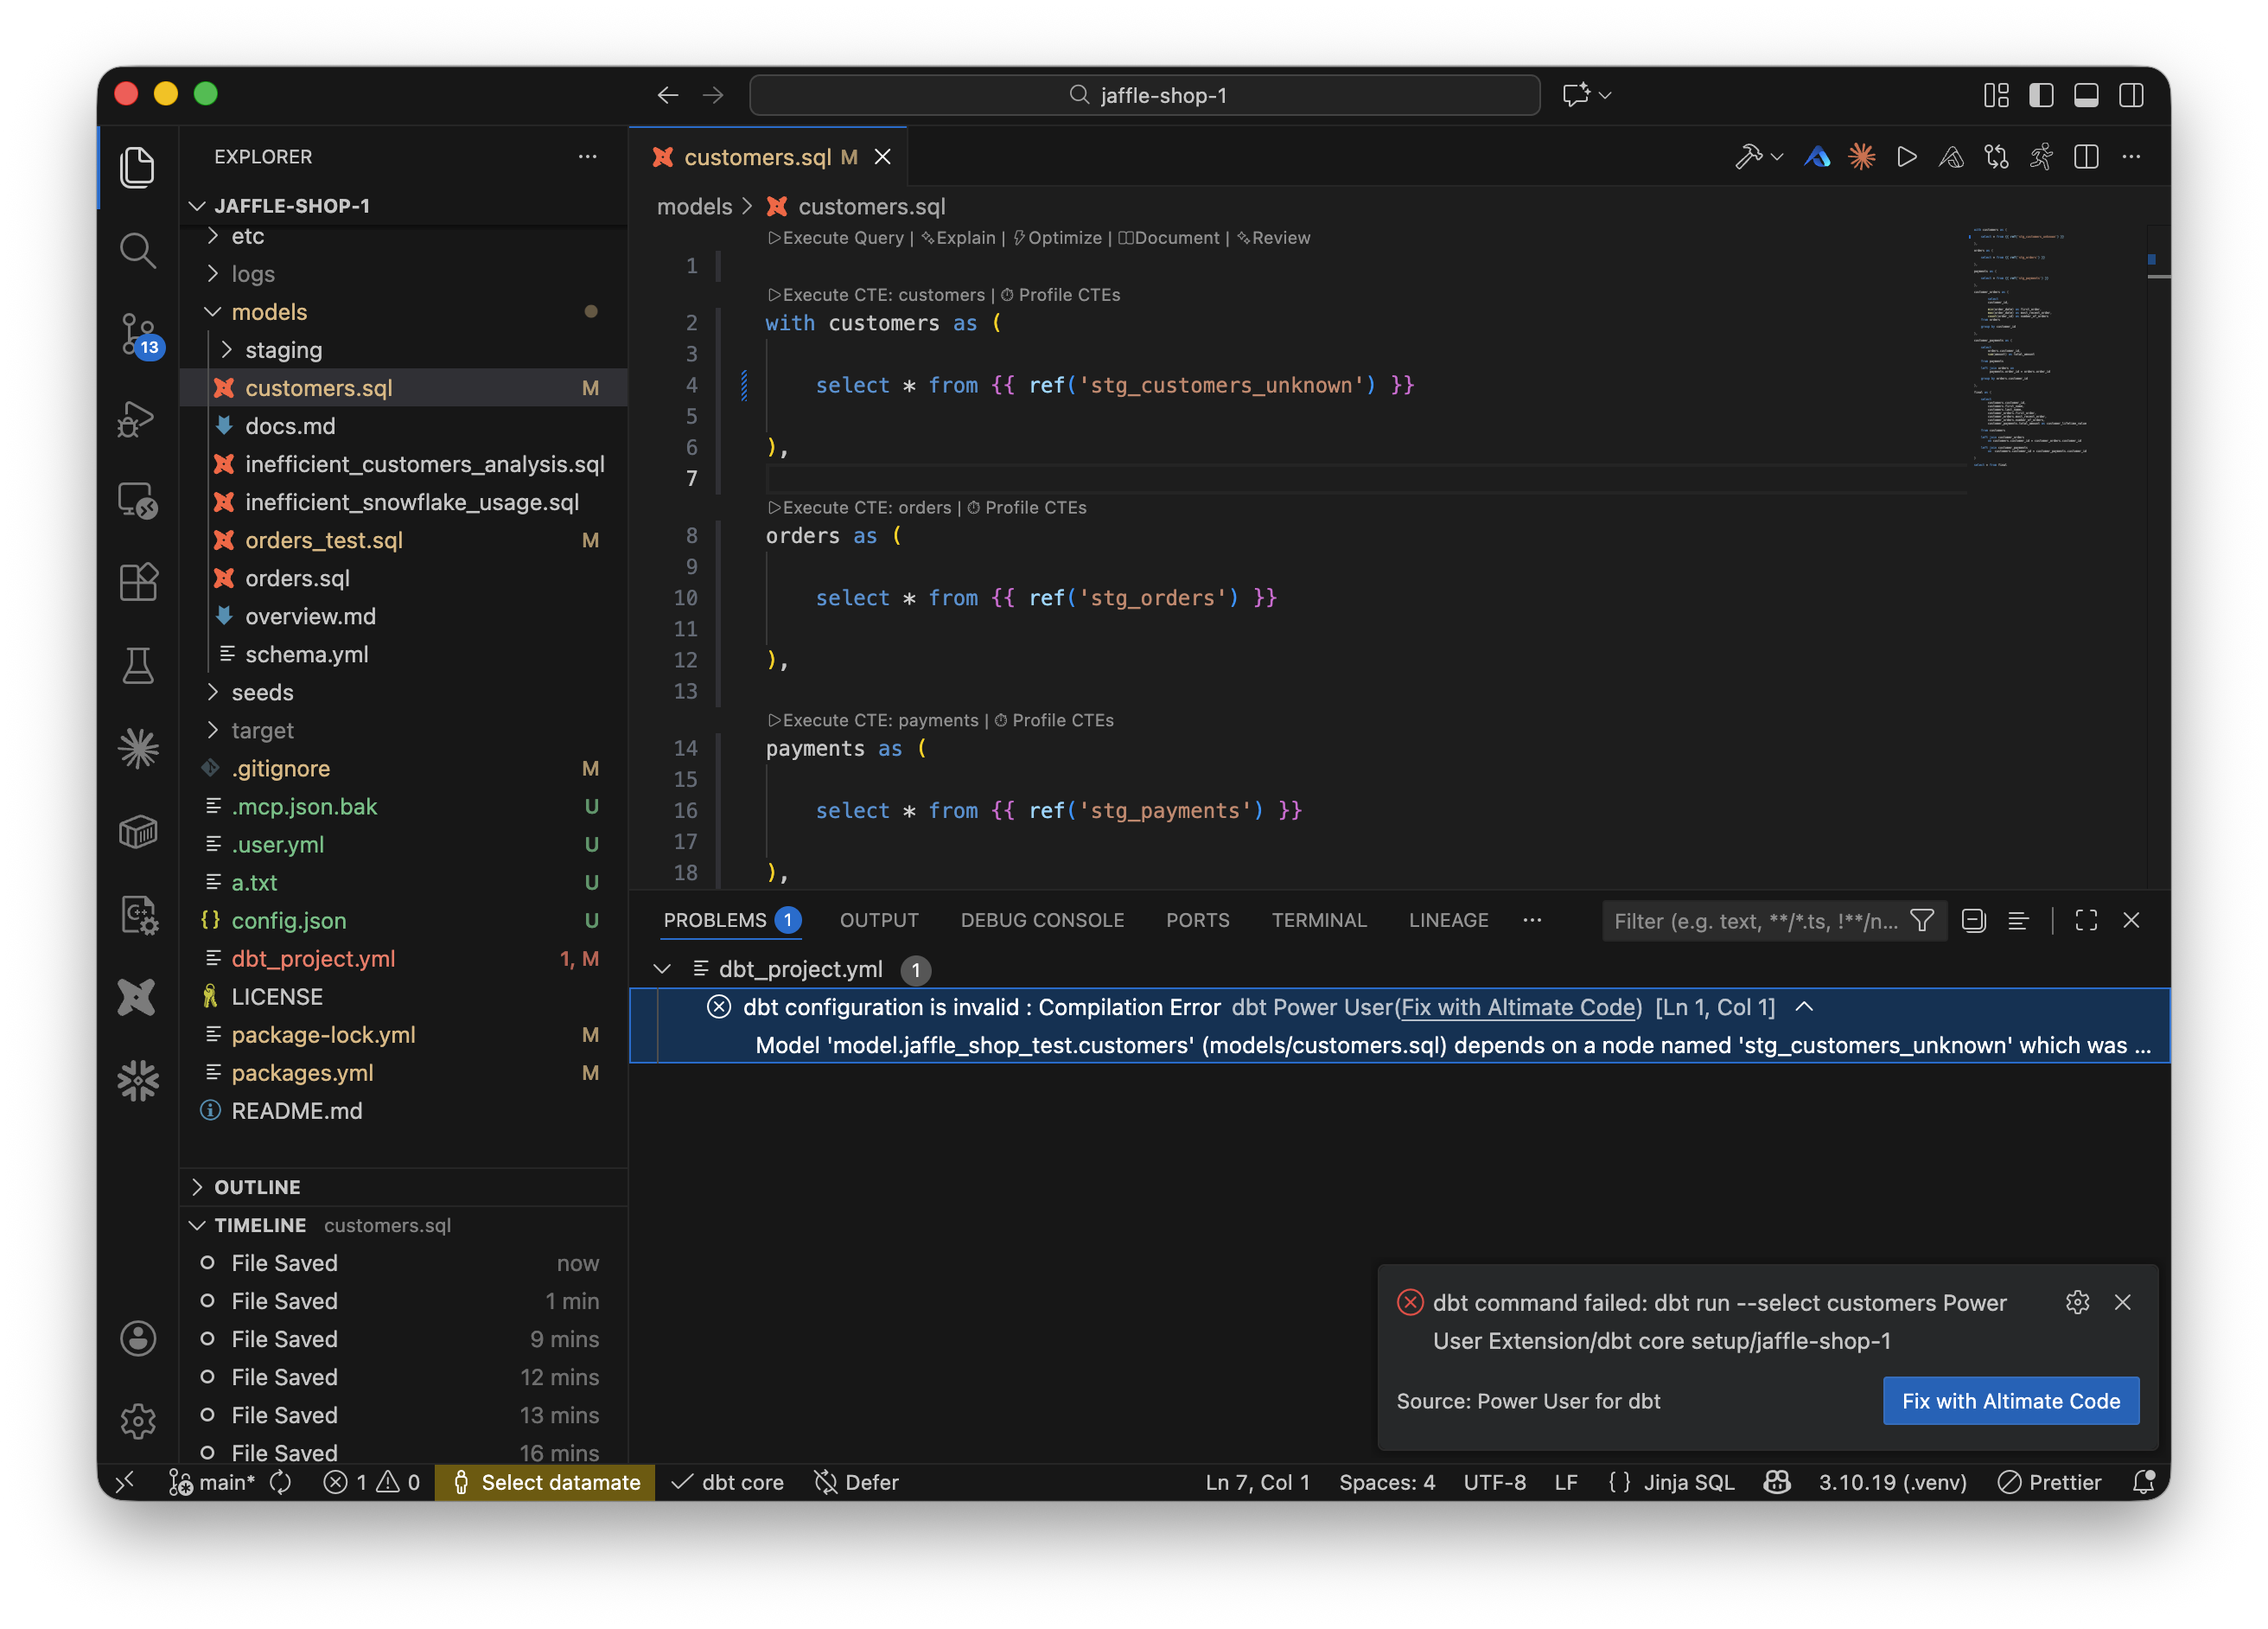
Task: Toggle bottom panel visibility
Action: click(2086, 95)
